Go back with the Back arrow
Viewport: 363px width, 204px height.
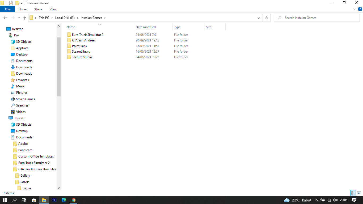(5, 18)
